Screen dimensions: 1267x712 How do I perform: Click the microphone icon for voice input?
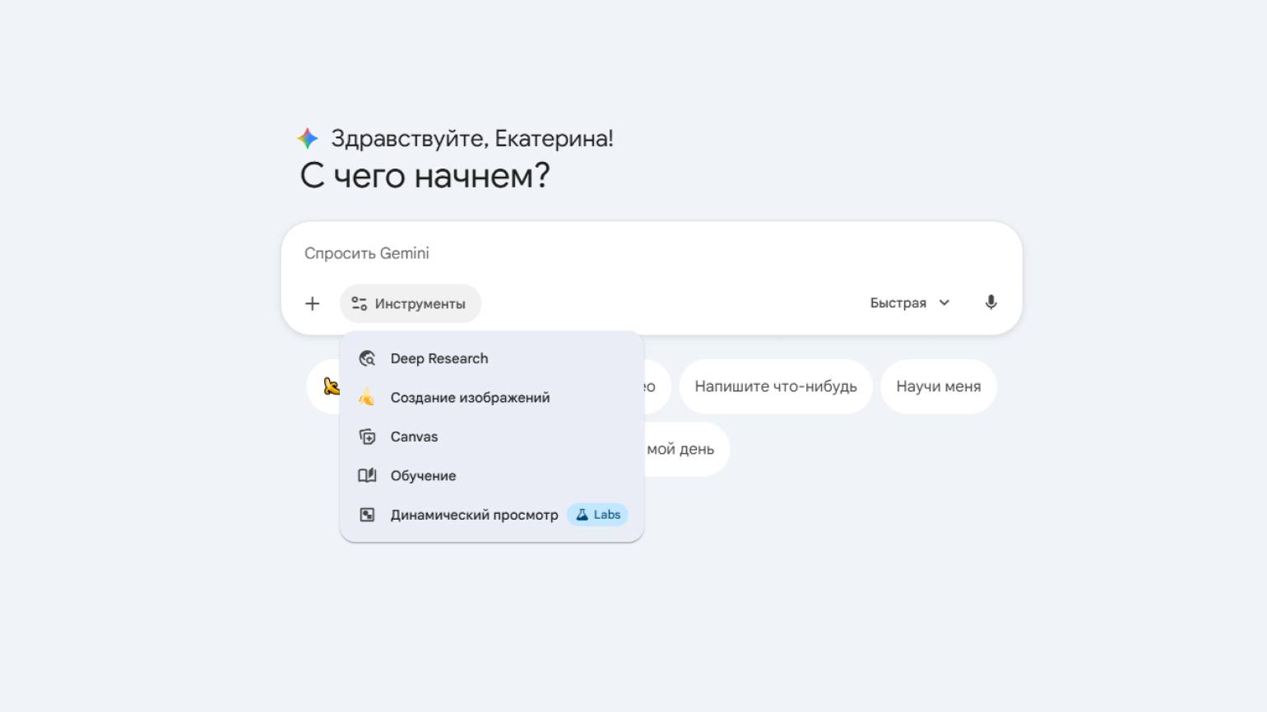tap(991, 303)
